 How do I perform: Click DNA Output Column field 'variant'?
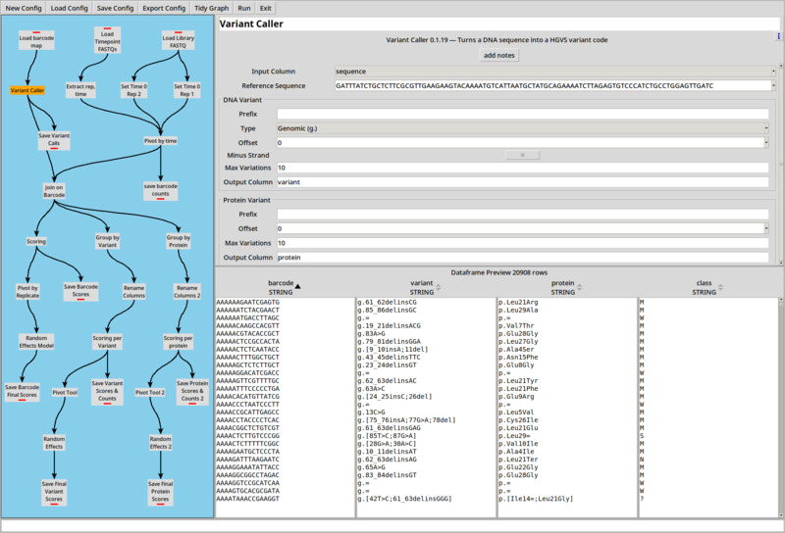click(x=523, y=182)
